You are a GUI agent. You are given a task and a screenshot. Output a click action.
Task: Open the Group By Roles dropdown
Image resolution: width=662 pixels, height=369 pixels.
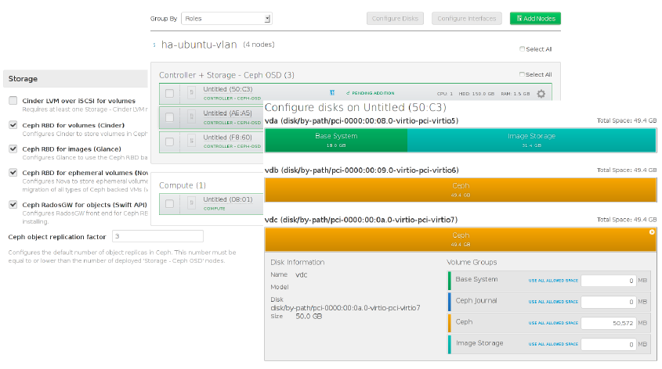pos(226,18)
